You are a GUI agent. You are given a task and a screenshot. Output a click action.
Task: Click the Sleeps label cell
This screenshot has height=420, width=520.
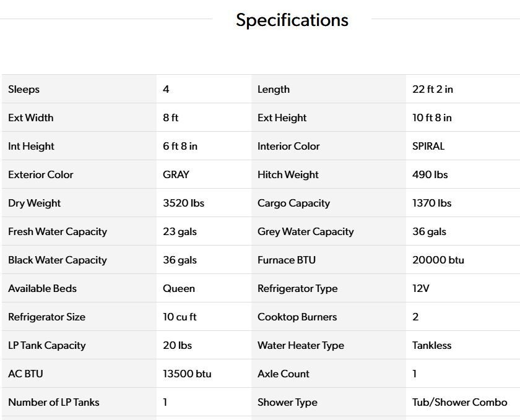[24, 89]
